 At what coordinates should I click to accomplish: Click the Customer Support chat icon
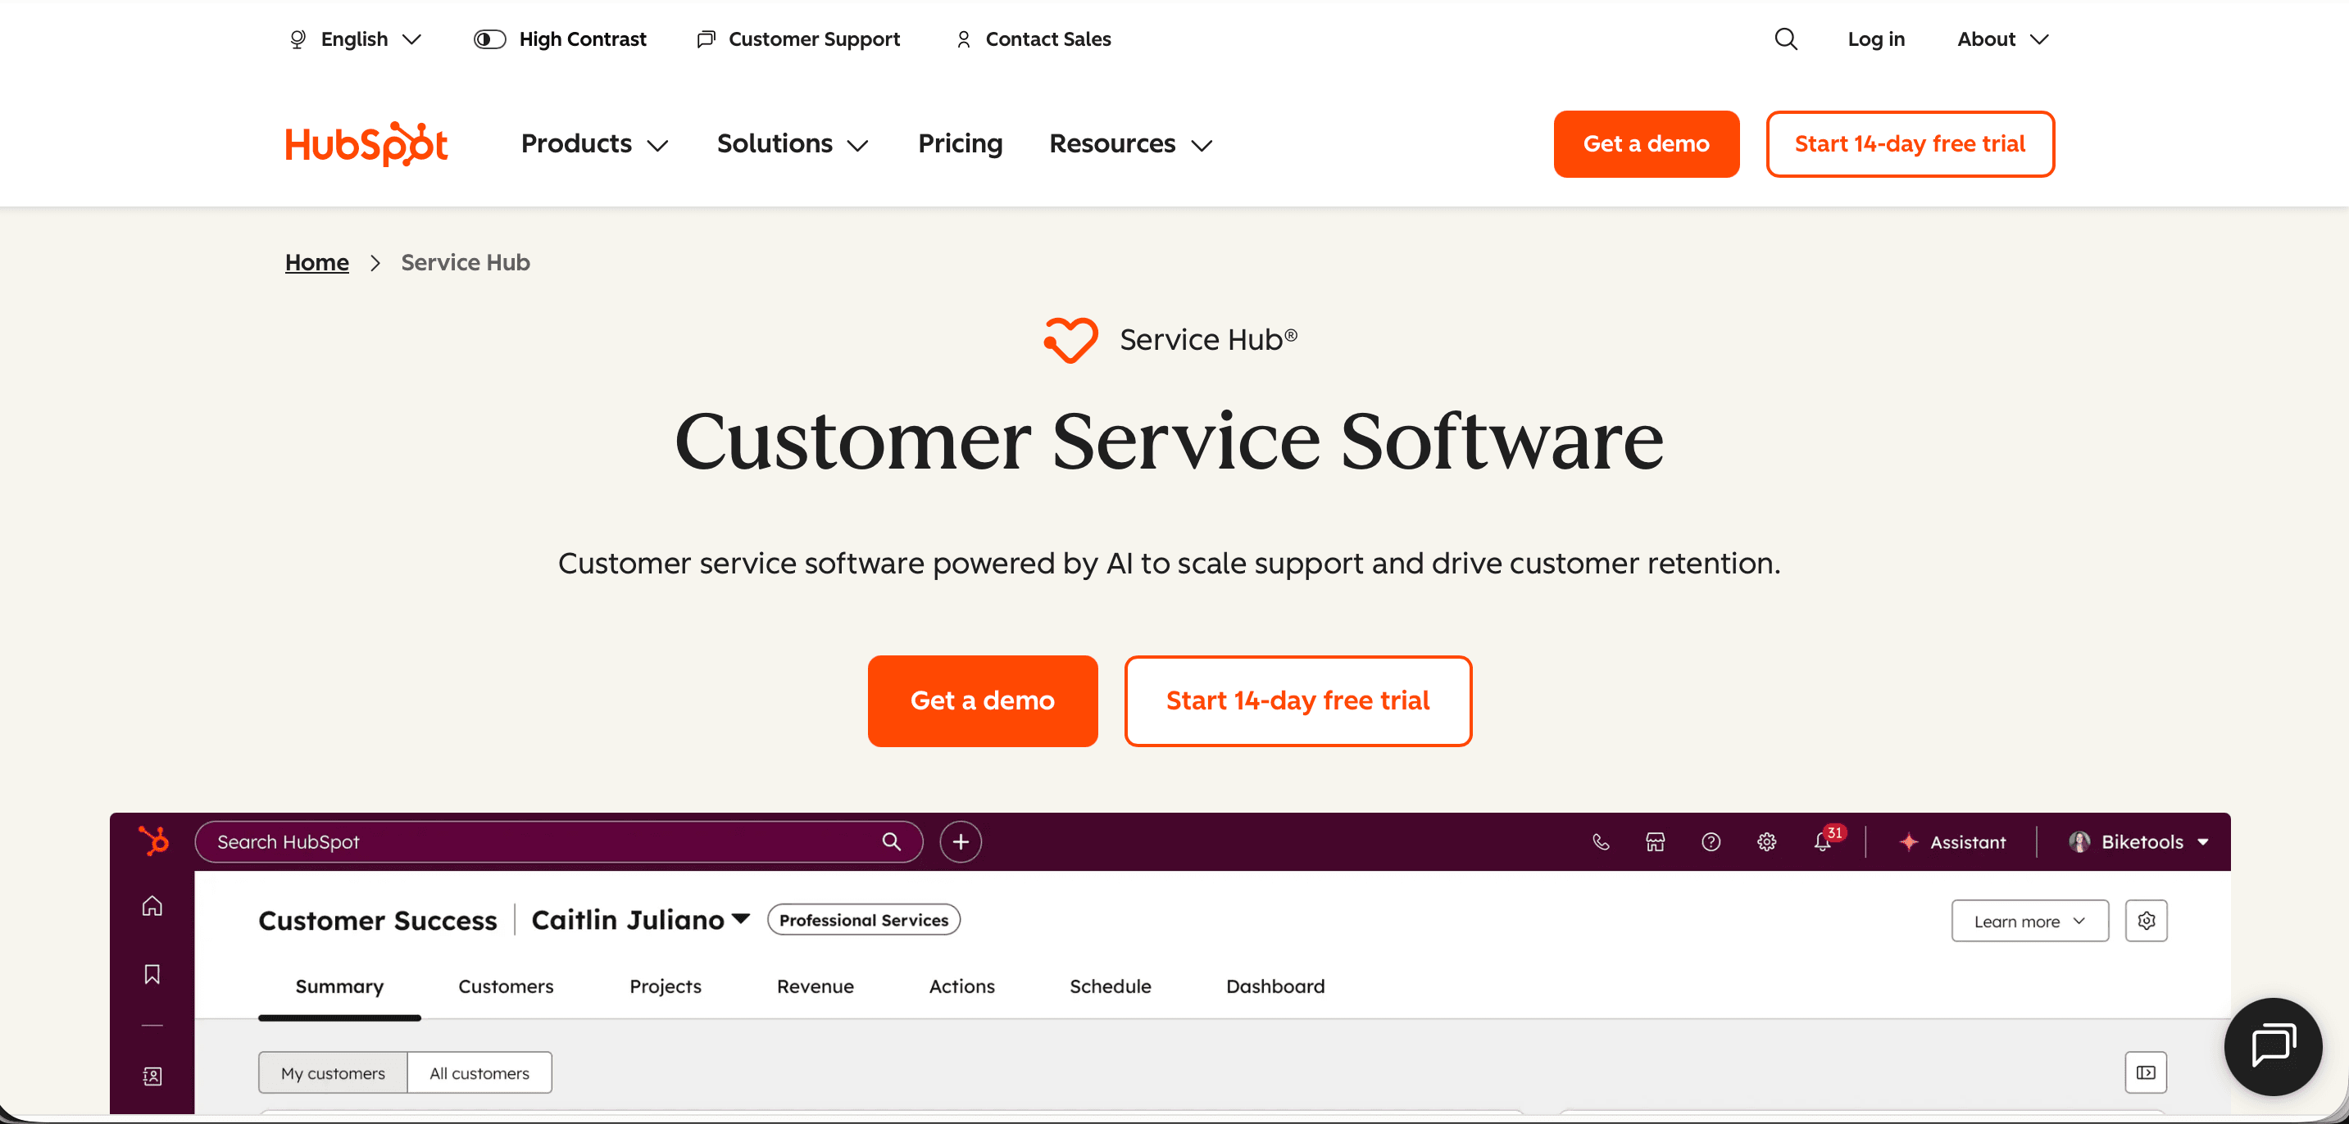706,39
